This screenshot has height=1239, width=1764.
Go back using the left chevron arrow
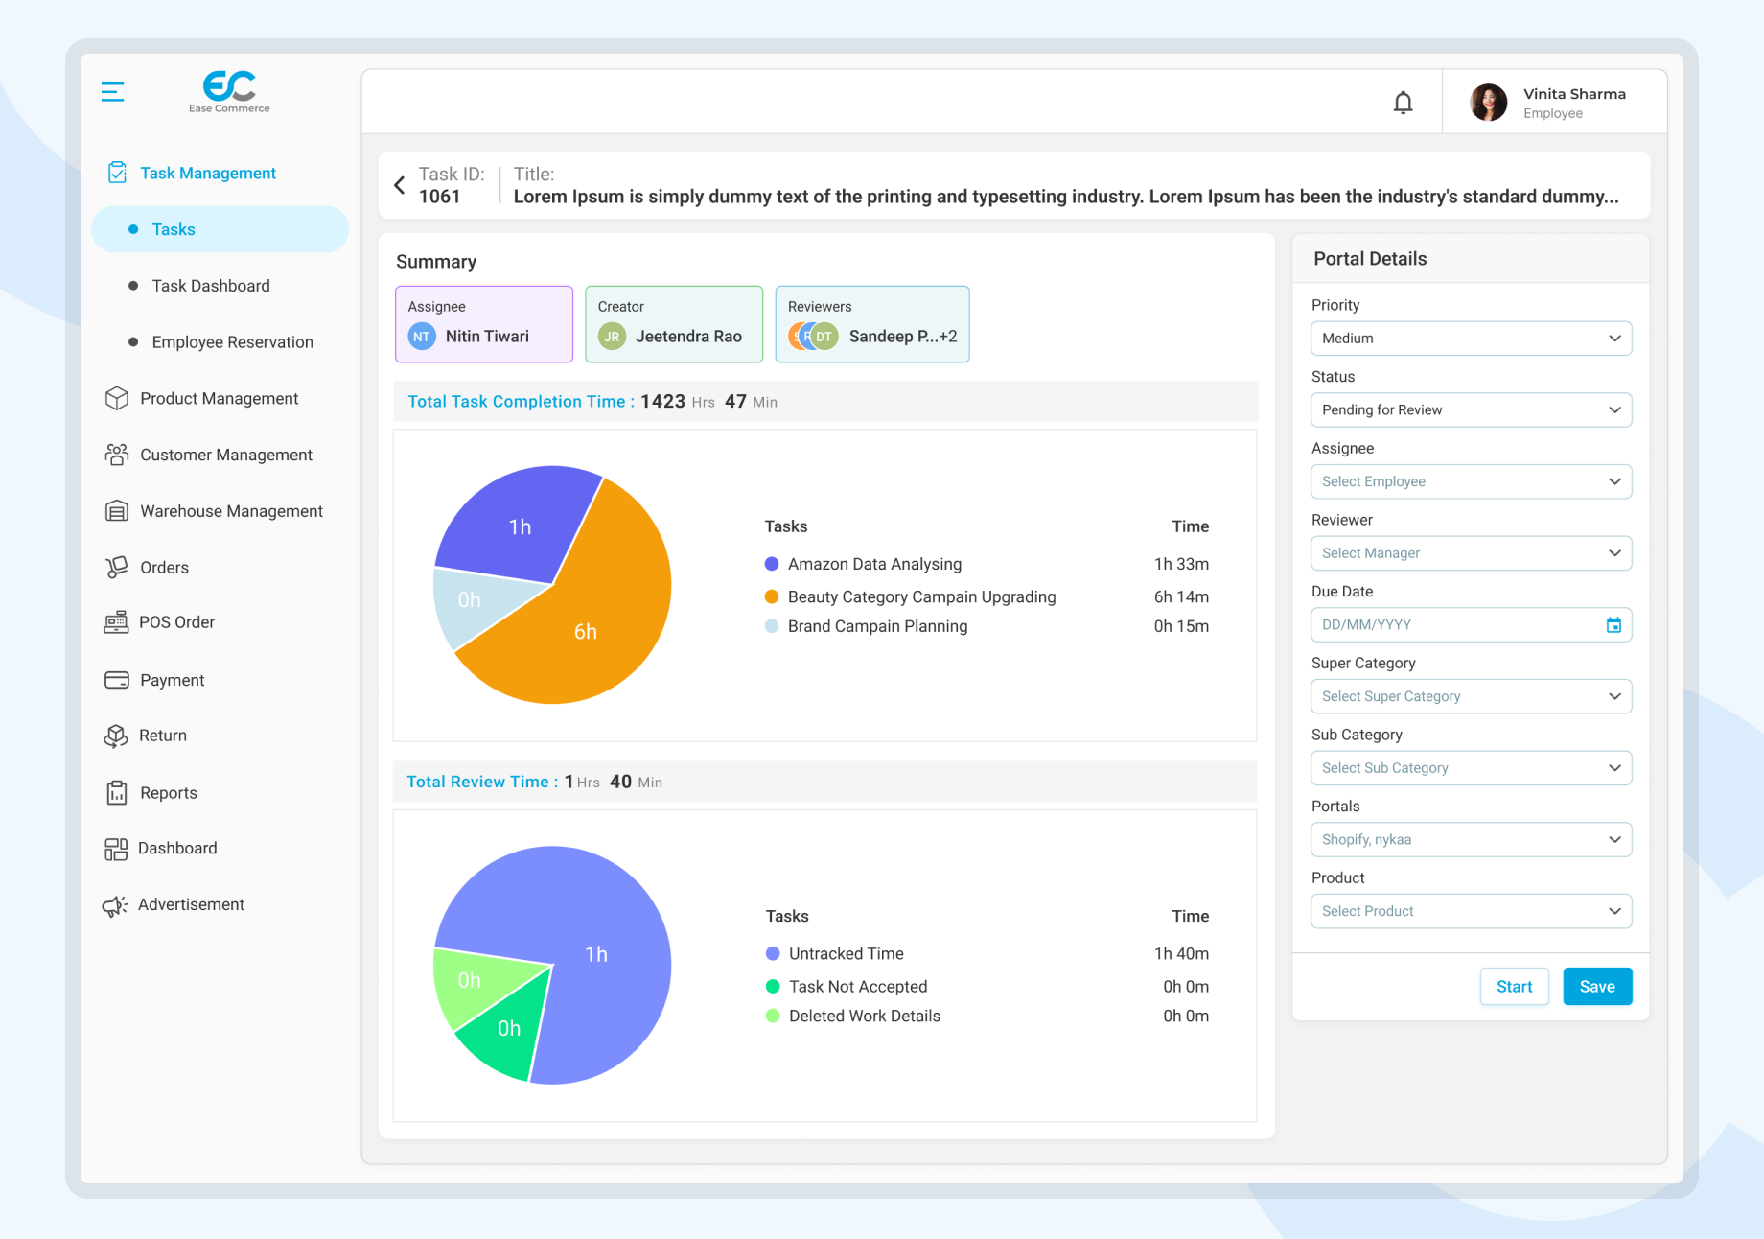(400, 185)
